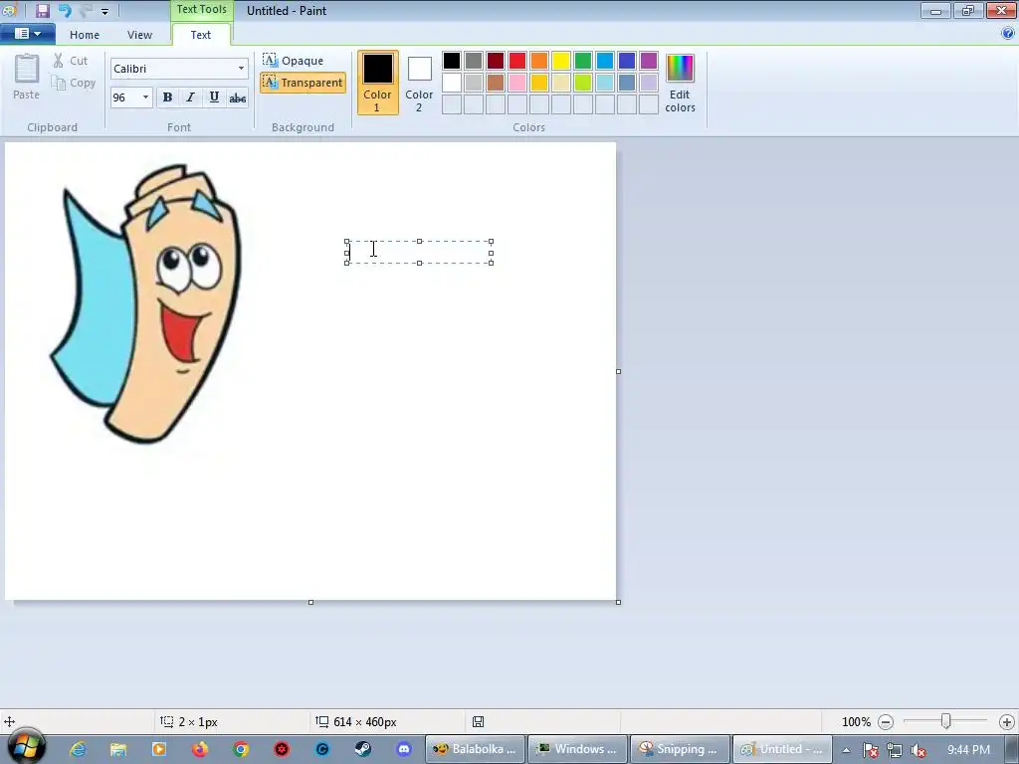
Task: Click the Action Center flag tray icon
Action: point(870,750)
